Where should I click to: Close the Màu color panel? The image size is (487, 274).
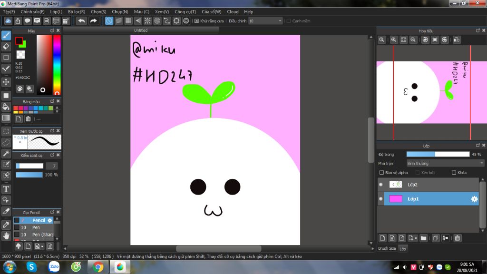pyautogui.click(x=58, y=30)
